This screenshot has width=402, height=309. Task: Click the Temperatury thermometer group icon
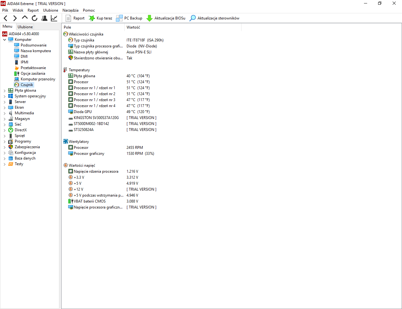click(66, 70)
